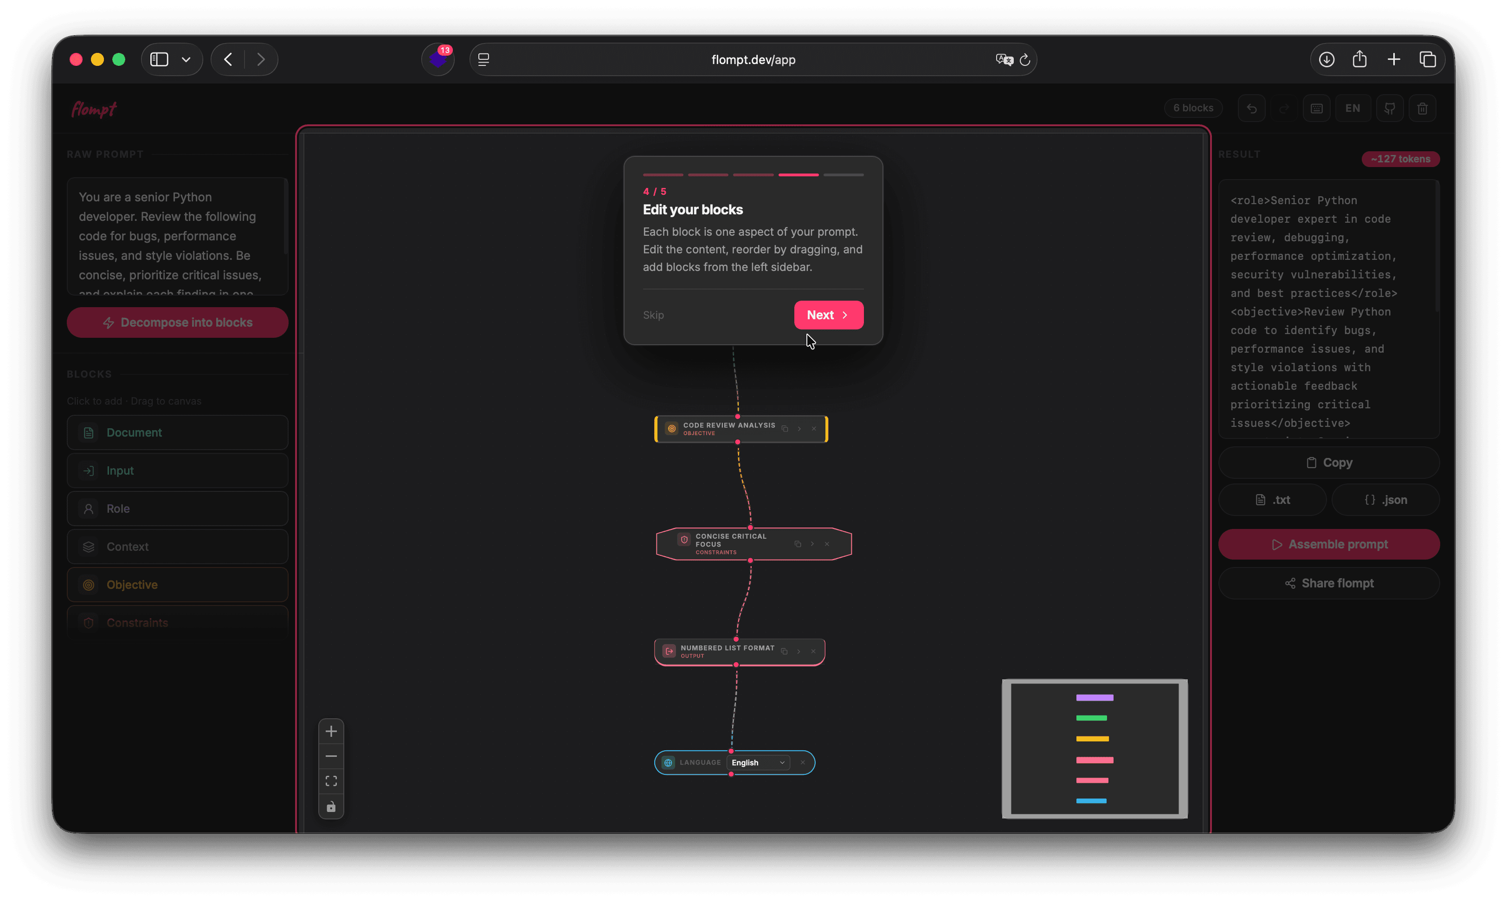The width and height of the screenshot is (1507, 902).
Task: Click the fourth tutorial progress segment
Action: 799,174
